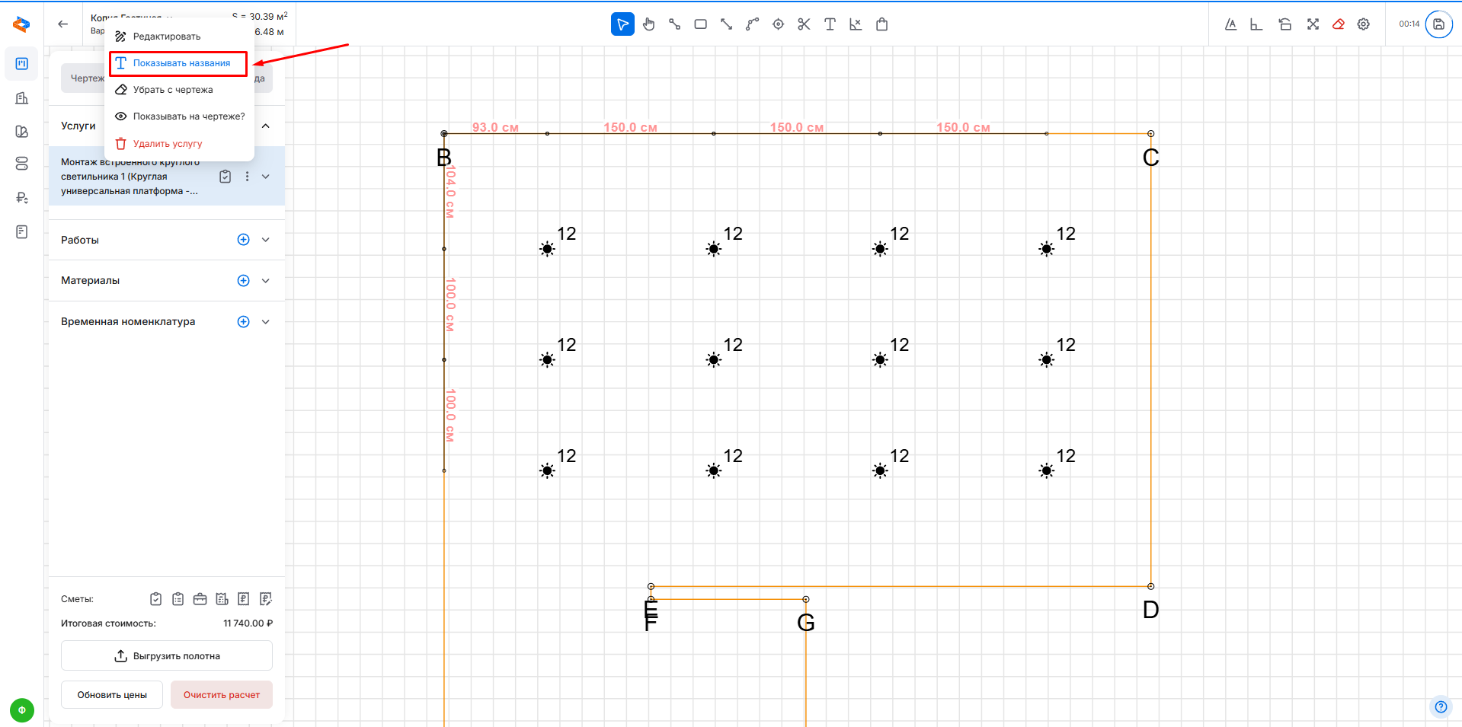Open settings gear in top toolbar
The image size is (1462, 727).
coord(1364,24)
